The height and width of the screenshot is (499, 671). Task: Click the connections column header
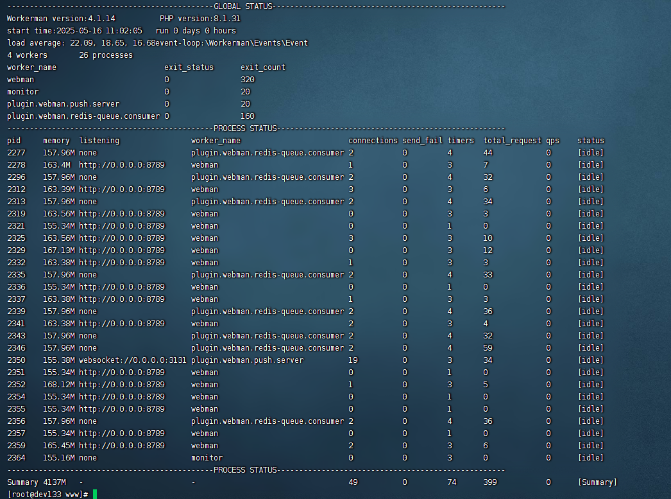tap(373, 141)
